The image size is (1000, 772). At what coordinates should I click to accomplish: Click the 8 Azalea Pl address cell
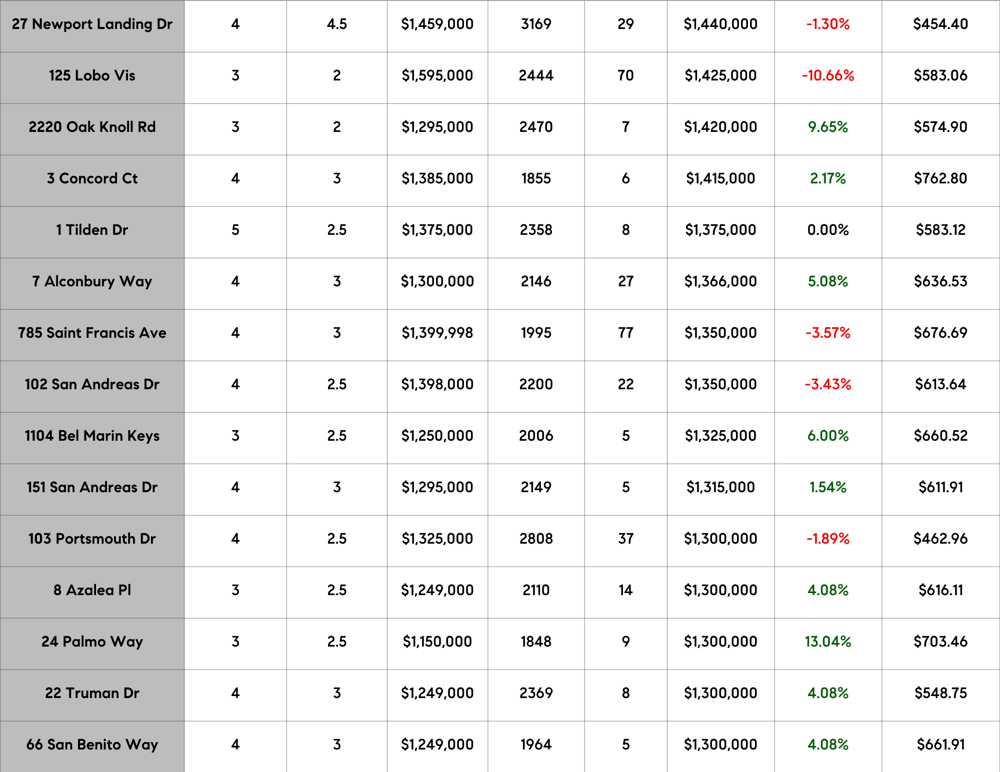coord(92,590)
